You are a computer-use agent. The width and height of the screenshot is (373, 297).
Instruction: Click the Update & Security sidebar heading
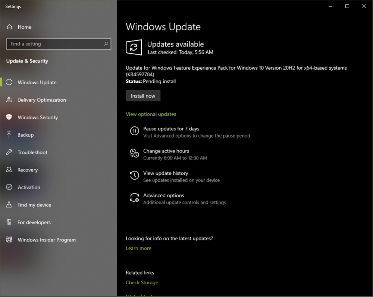27,61
